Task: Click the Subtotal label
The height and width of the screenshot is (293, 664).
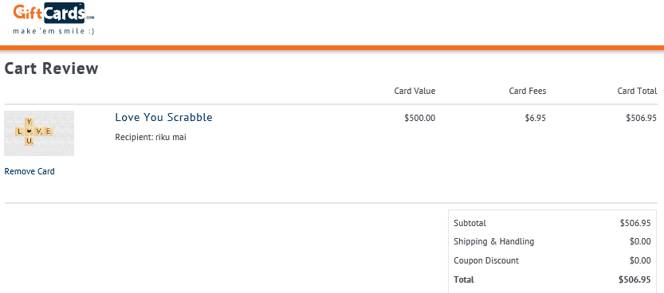Action: tap(470, 223)
